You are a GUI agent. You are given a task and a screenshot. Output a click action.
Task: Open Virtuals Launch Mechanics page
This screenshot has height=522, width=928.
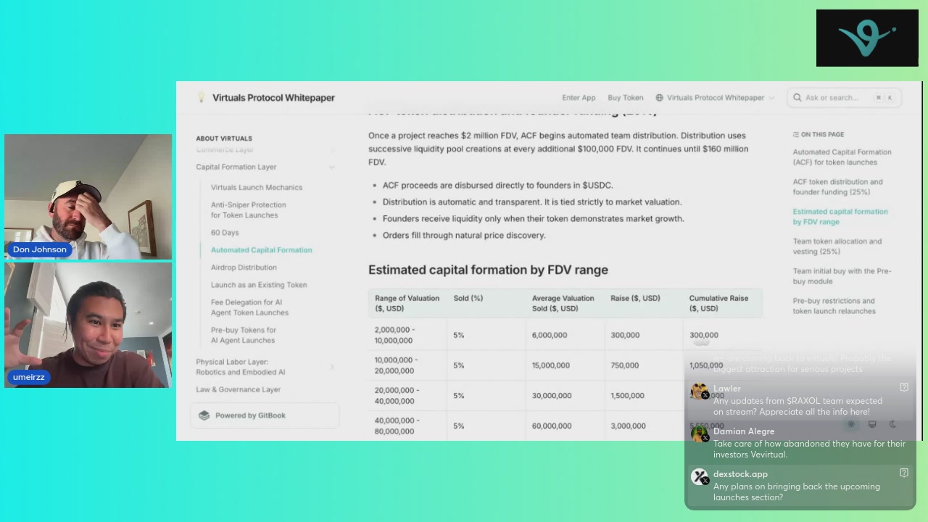click(257, 187)
